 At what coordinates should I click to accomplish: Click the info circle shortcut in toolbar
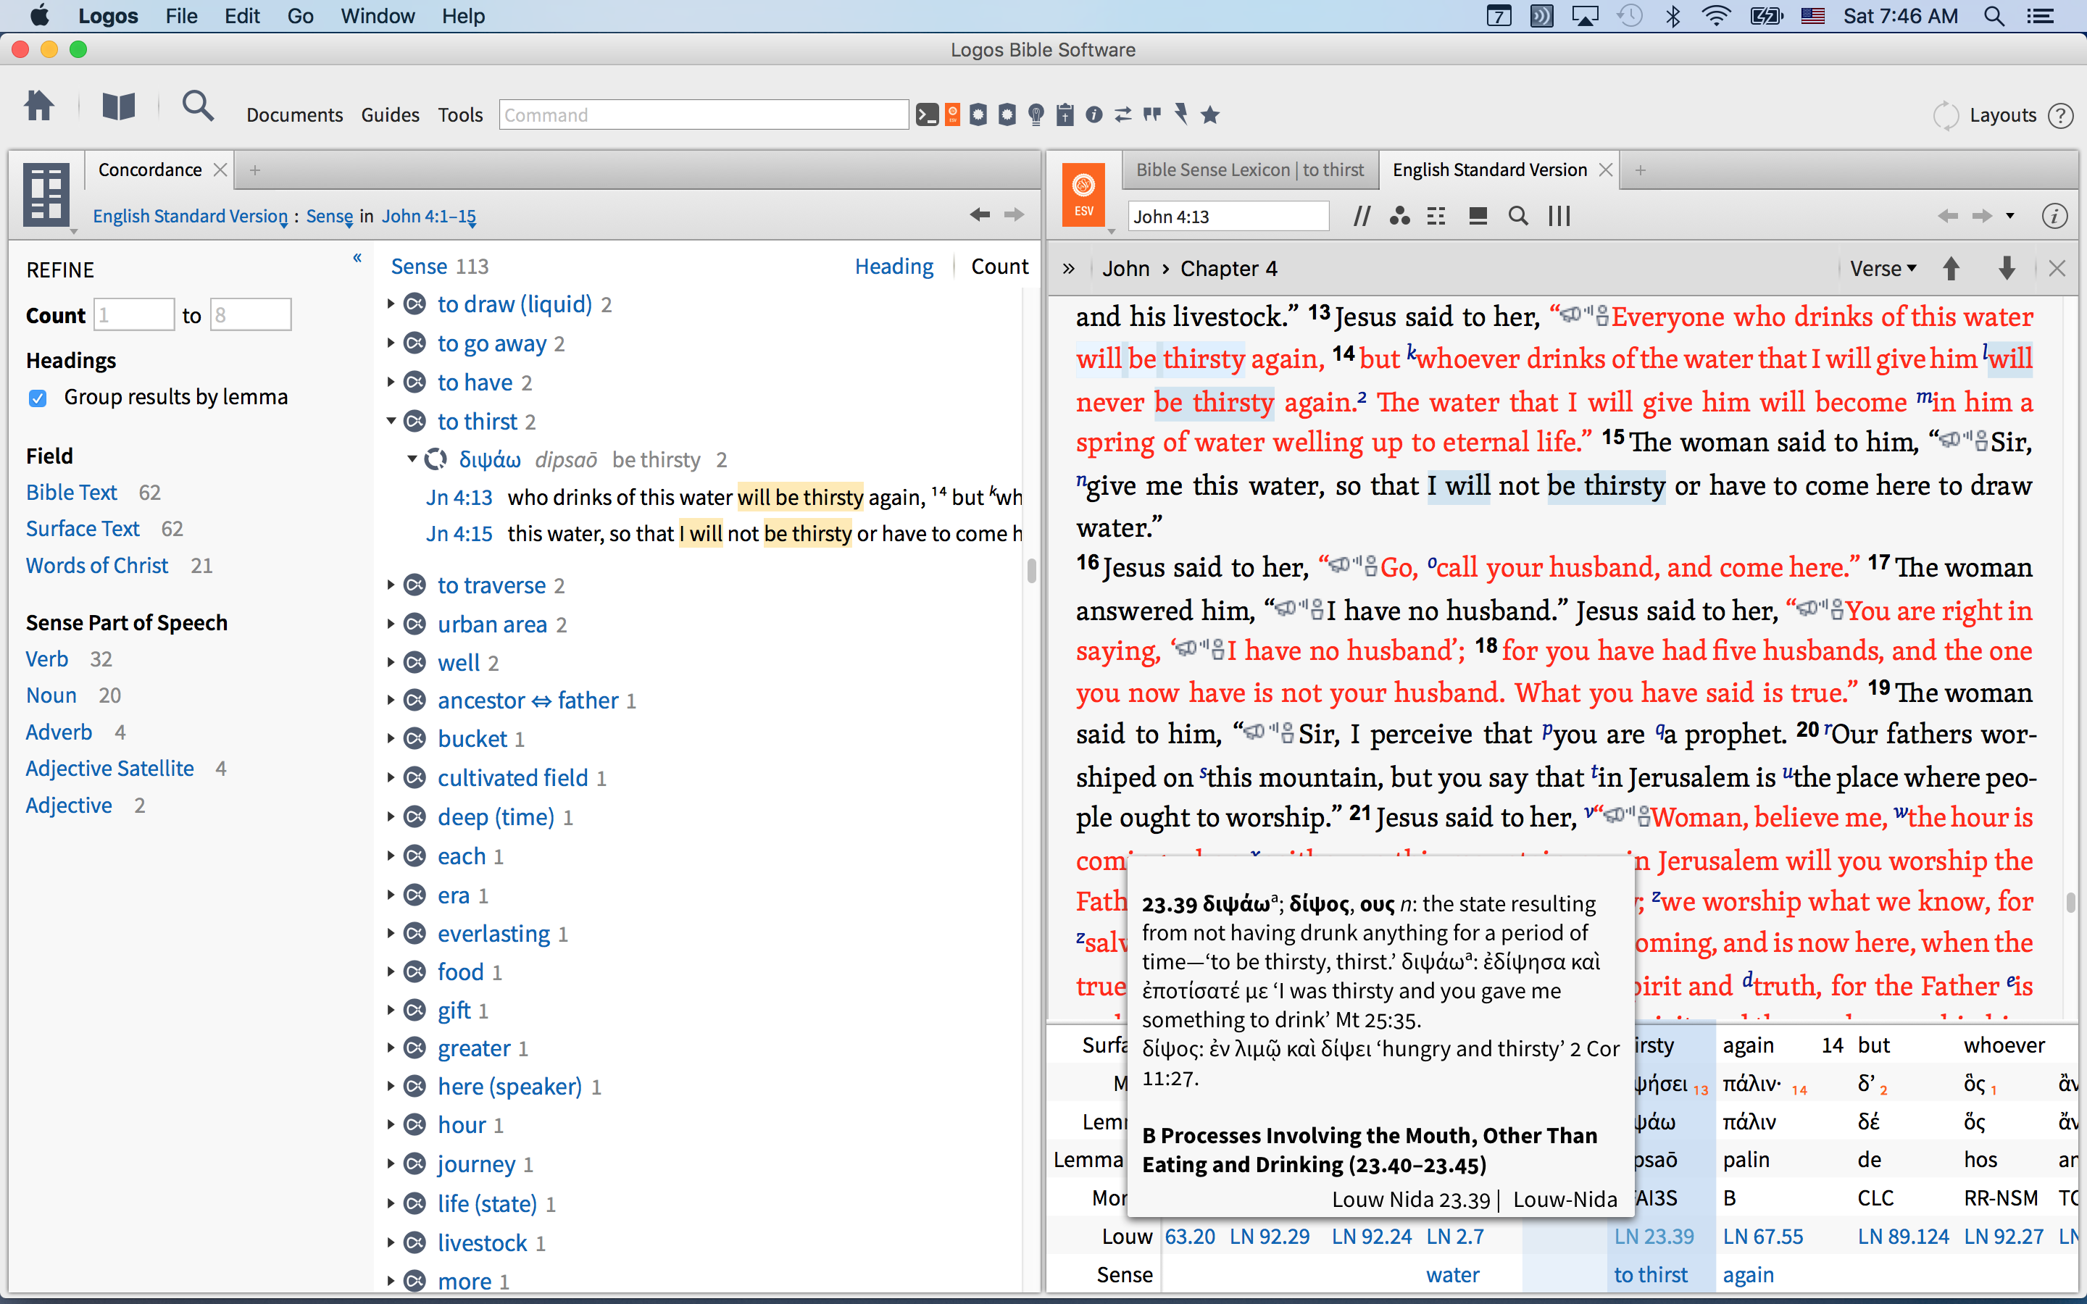[1094, 114]
